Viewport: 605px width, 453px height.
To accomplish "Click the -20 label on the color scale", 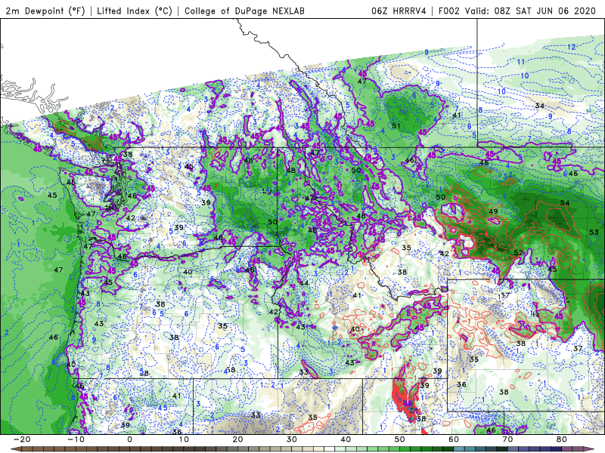I will click(22, 439).
